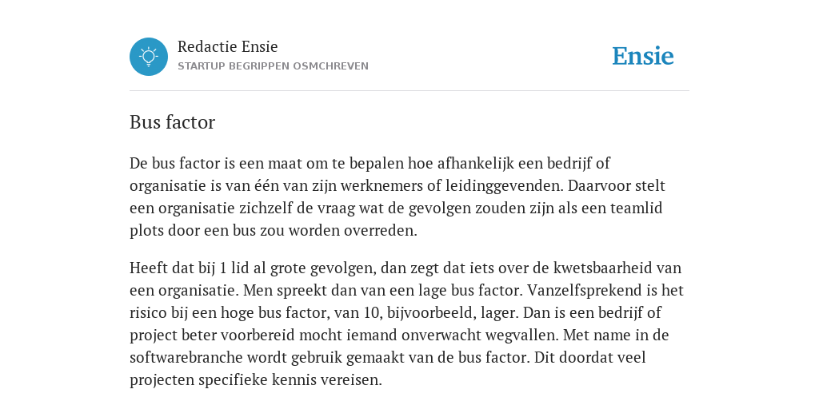Click the line starting 'softwarebranche wordt gebruik'
This screenshot has width=819, height=409.
click(388, 357)
